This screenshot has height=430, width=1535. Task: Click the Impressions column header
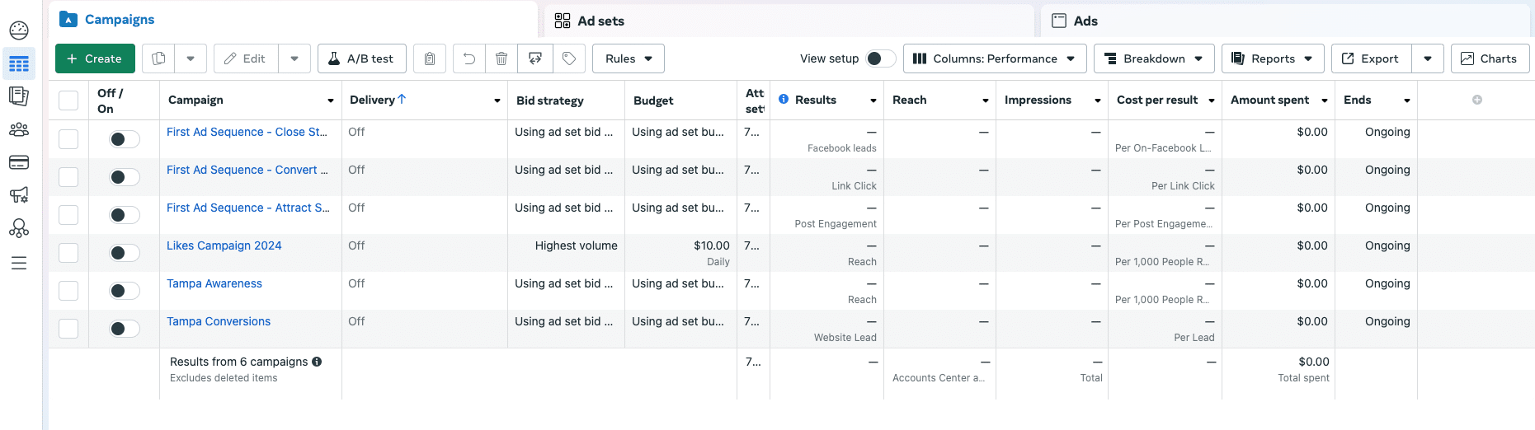coord(1038,100)
